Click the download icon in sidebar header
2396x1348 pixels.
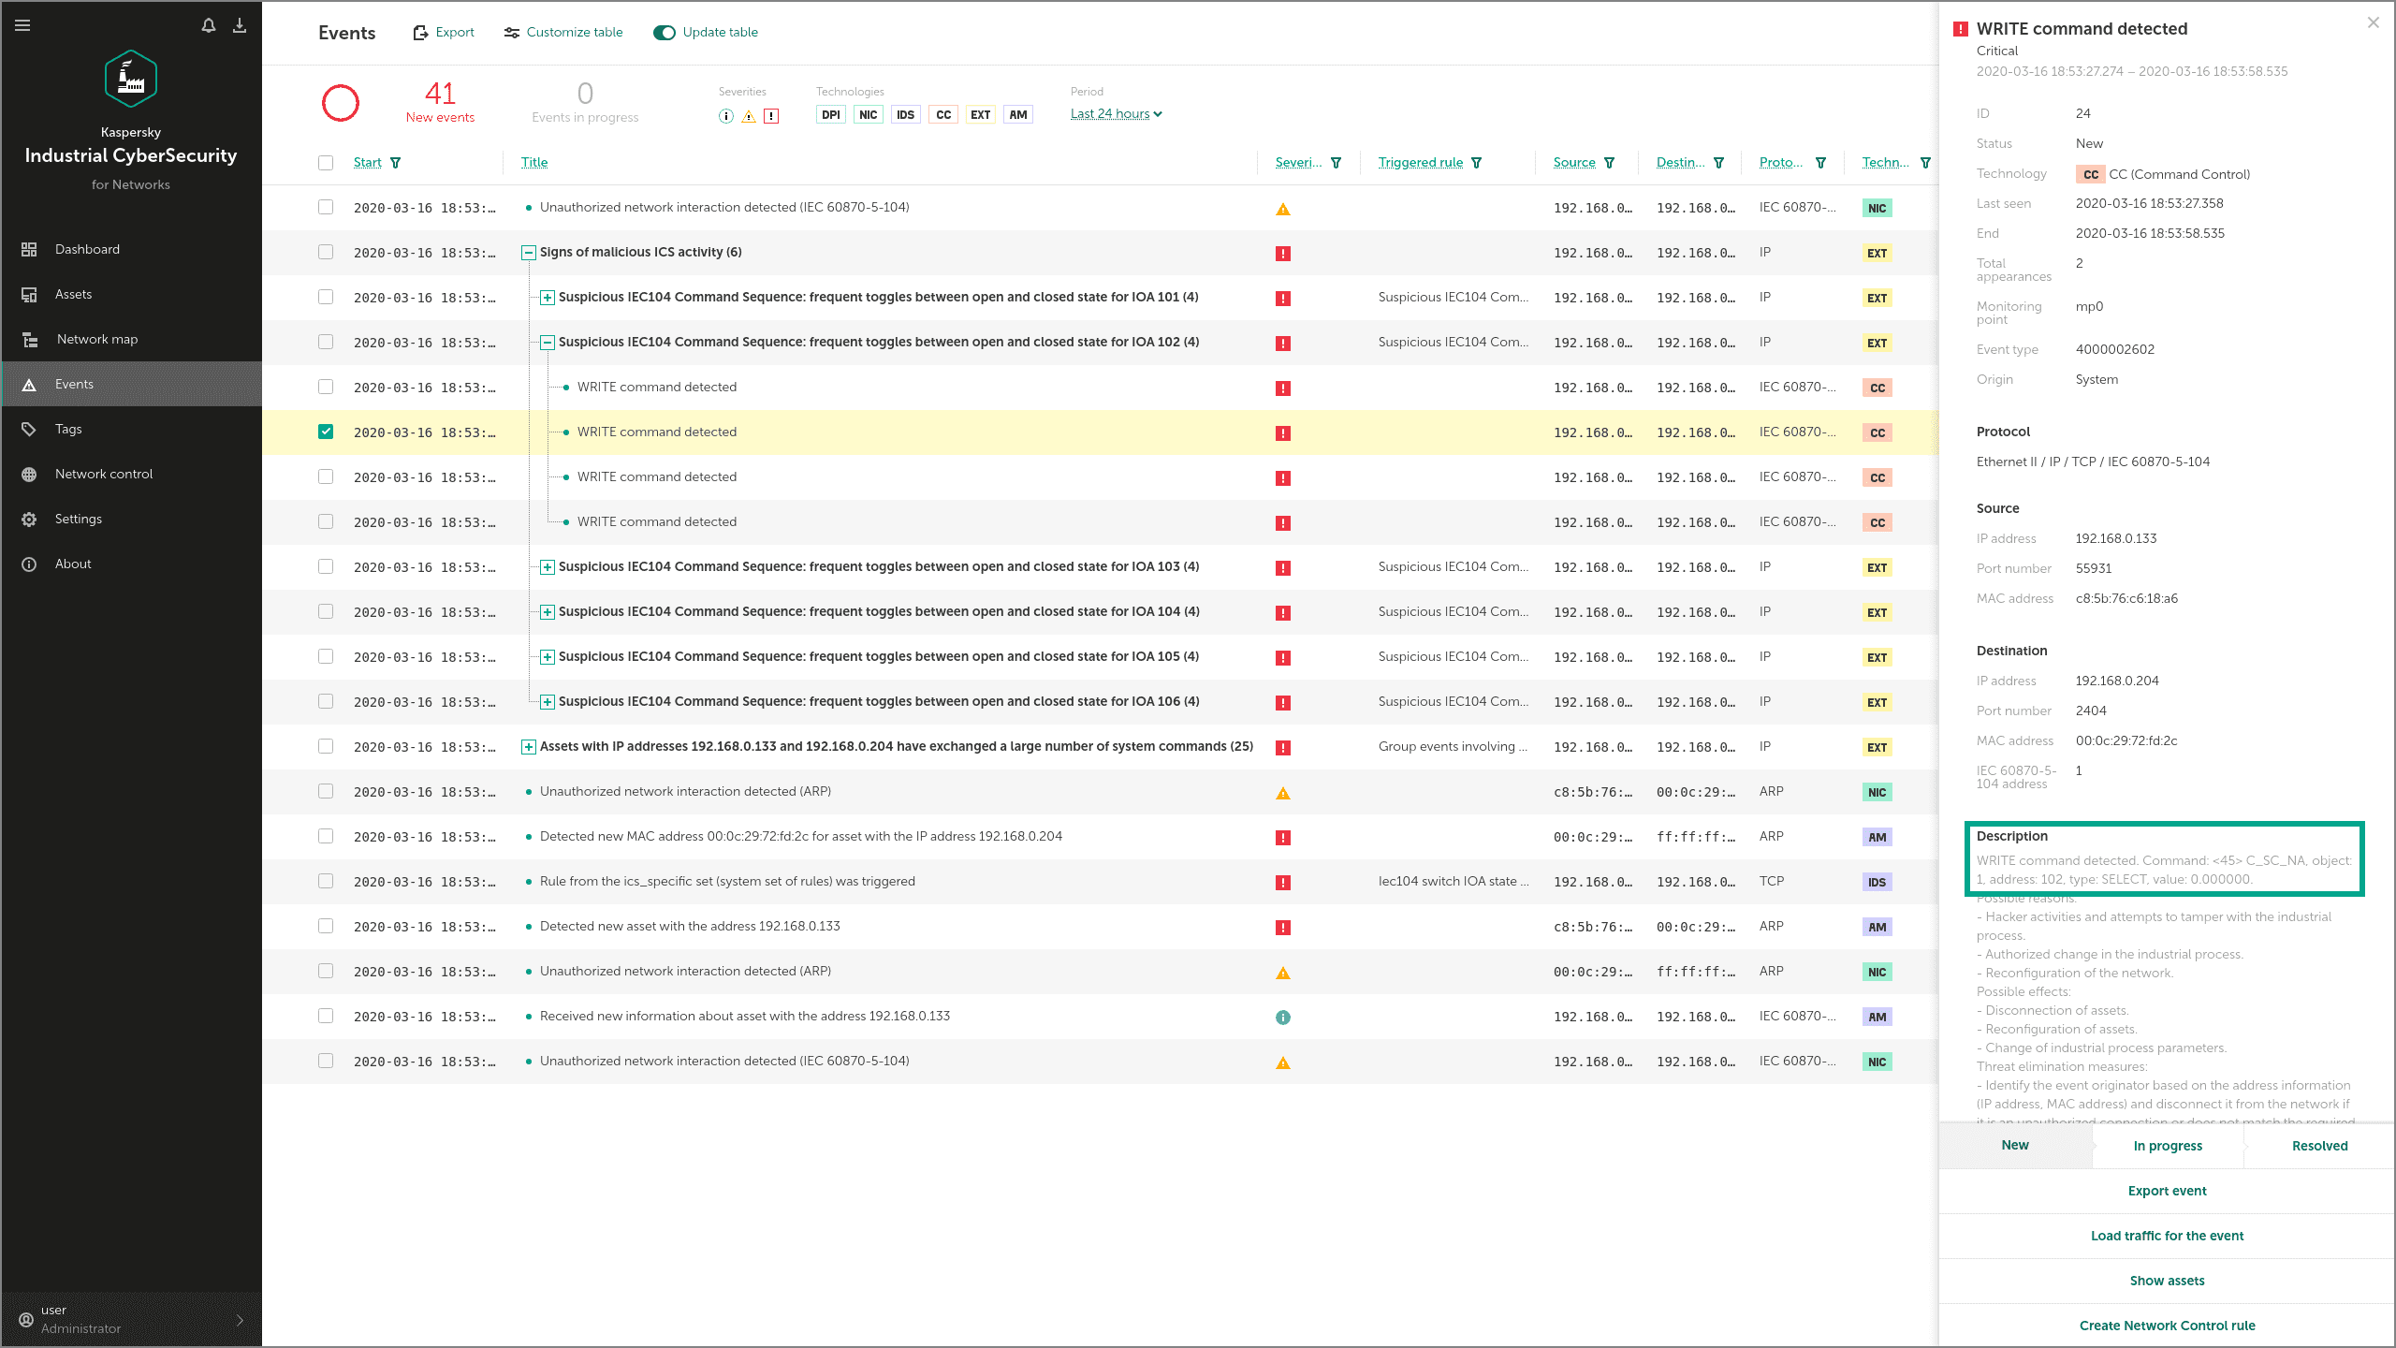[x=240, y=25]
